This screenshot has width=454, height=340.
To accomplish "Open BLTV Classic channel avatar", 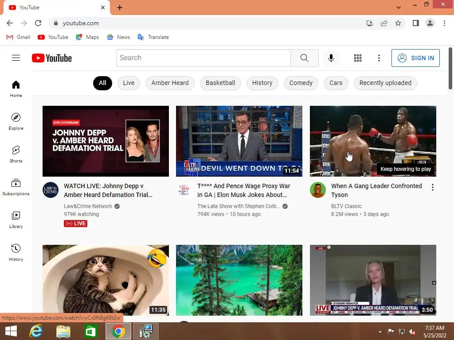I will (x=317, y=190).
